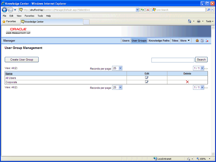Click the previous page arrow above table
Viewport: 216px width, 162px height.
[205, 69]
